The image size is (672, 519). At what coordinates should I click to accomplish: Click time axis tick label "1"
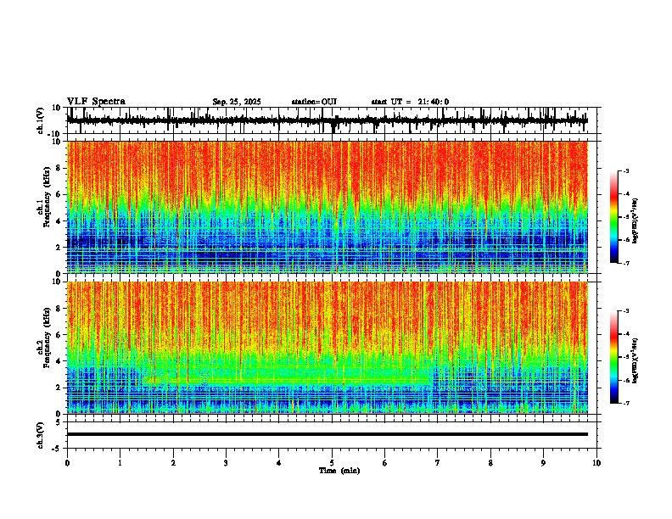[x=120, y=463]
